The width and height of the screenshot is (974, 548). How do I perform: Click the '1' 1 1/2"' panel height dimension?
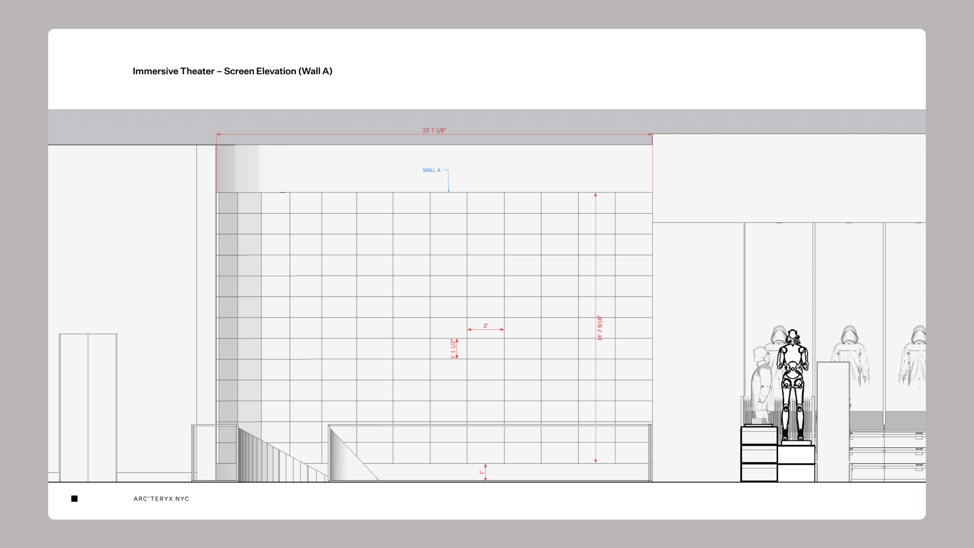[453, 349]
